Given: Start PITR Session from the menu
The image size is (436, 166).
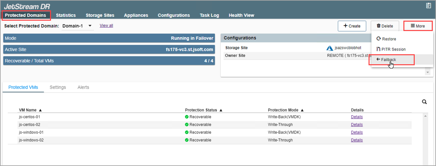Looking at the screenshot, I should pyautogui.click(x=391, y=49).
